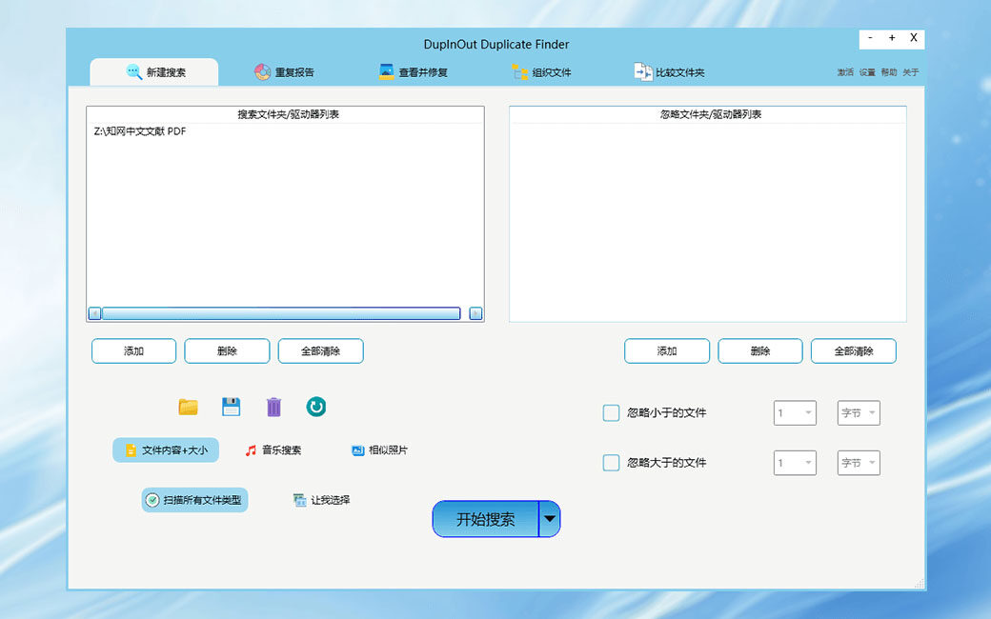Add a folder to the search list (添加)

point(134,351)
